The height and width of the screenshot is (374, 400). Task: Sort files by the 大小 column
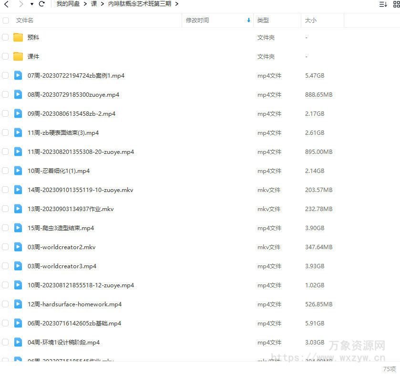(310, 20)
